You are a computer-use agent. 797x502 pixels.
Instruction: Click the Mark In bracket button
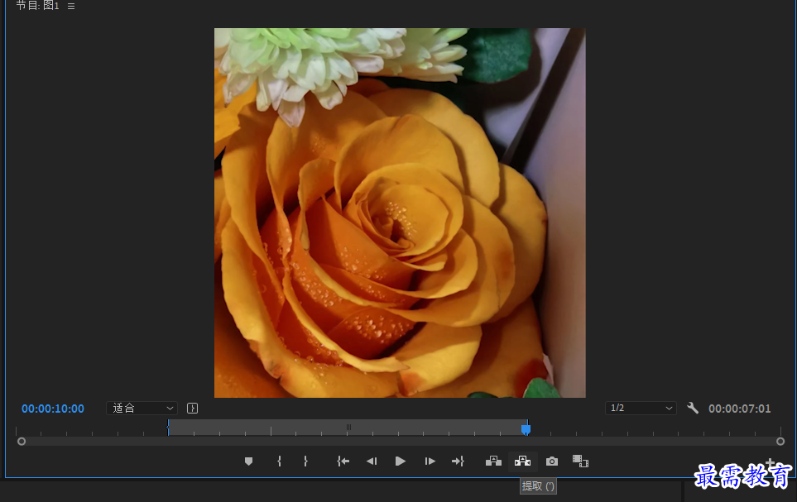click(279, 461)
